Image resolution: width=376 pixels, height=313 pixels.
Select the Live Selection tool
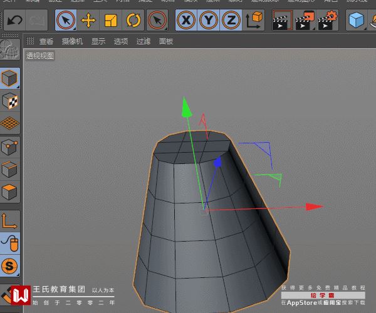pyautogui.click(x=66, y=20)
